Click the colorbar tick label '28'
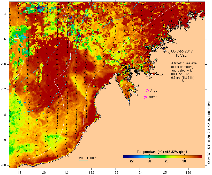The height and width of the screenshot is (175, 212). coord(149,161)
